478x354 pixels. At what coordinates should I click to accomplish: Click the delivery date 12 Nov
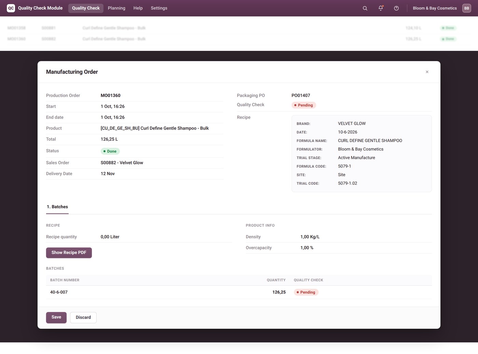[108, 174]
